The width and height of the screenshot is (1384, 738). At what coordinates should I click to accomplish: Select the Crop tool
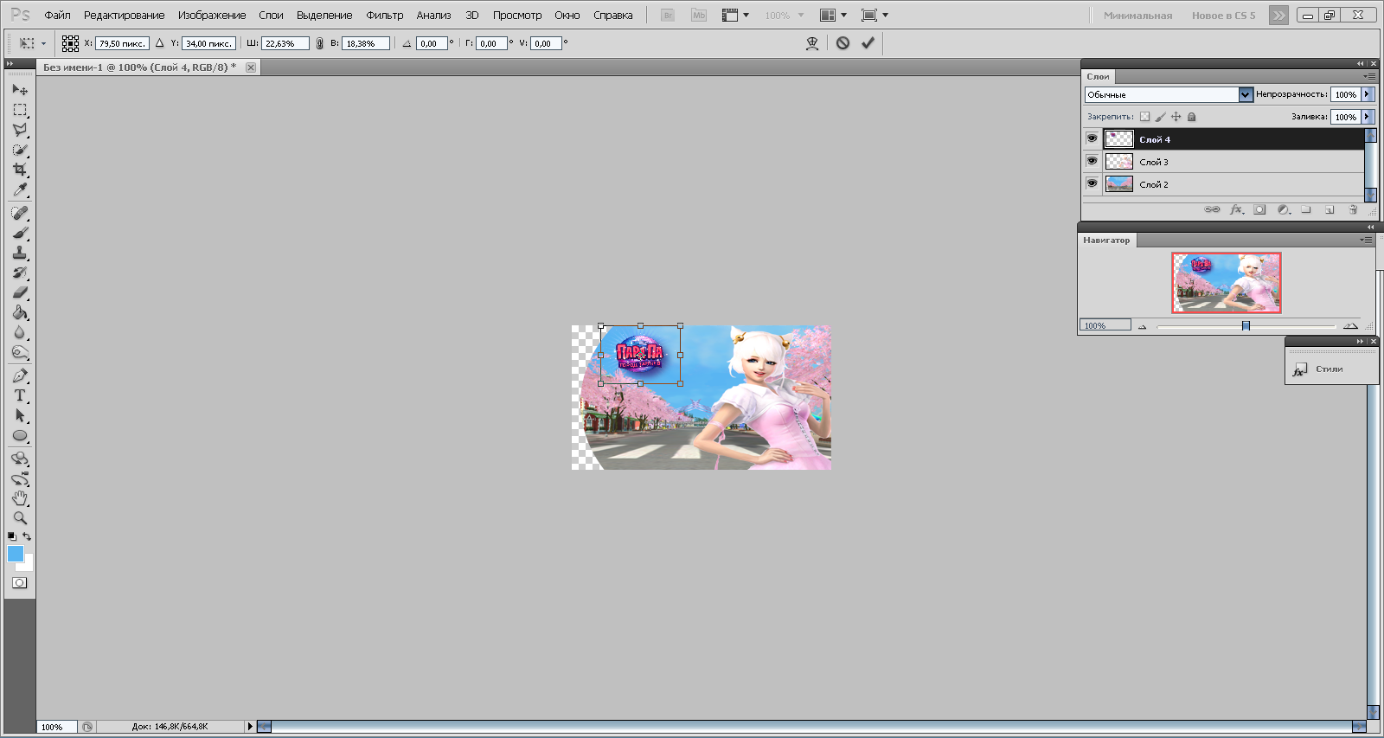(20, 170)
